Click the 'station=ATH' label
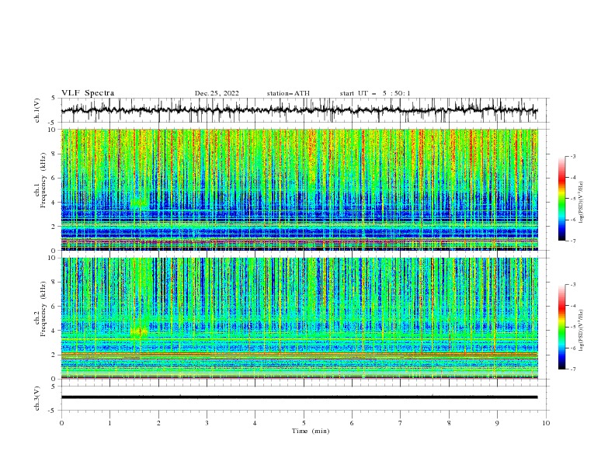This screenshot has height=475, width=615. (288, 93)
